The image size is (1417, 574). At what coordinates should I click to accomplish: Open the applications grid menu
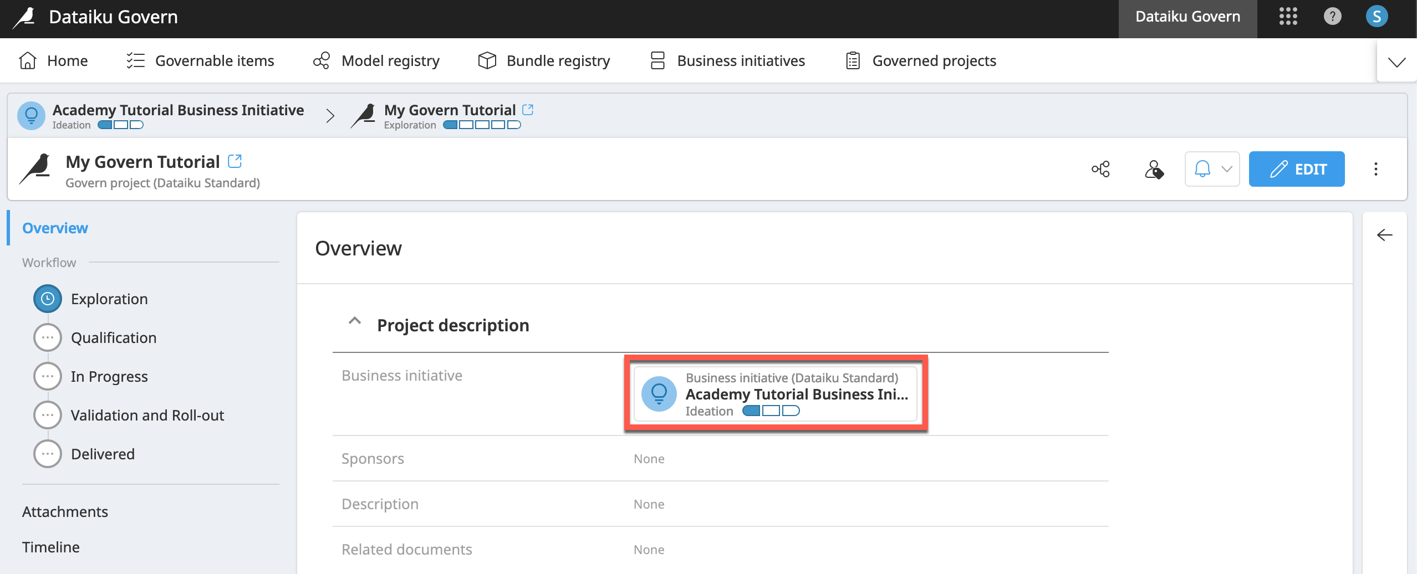(x=1288, y=17)
